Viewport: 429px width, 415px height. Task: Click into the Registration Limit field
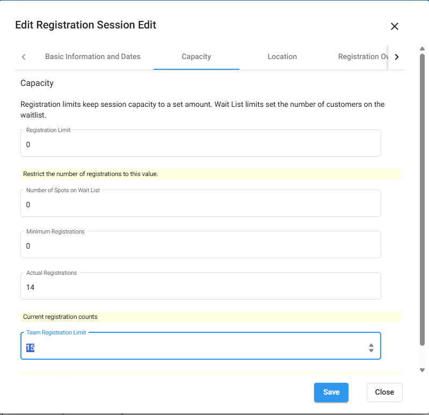[x=200, y=144]
